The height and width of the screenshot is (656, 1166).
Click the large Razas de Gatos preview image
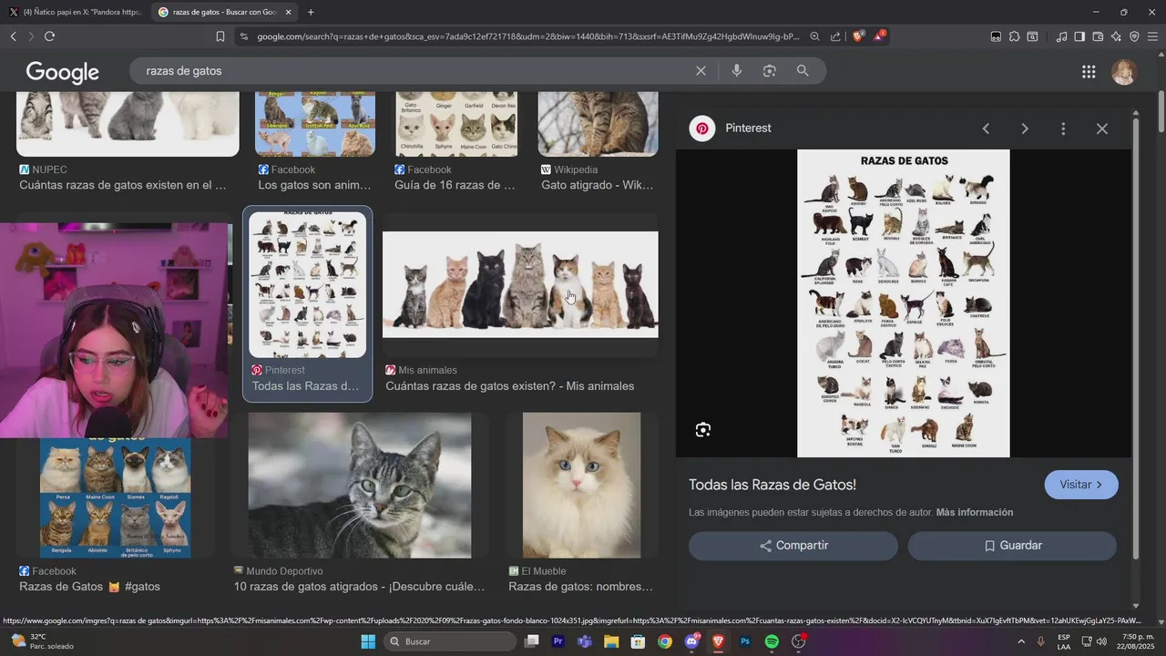pos(904,303)
